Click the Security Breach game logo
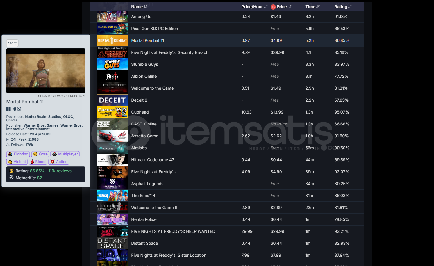The height and width of the screenshot is (266, 434). 112,52
